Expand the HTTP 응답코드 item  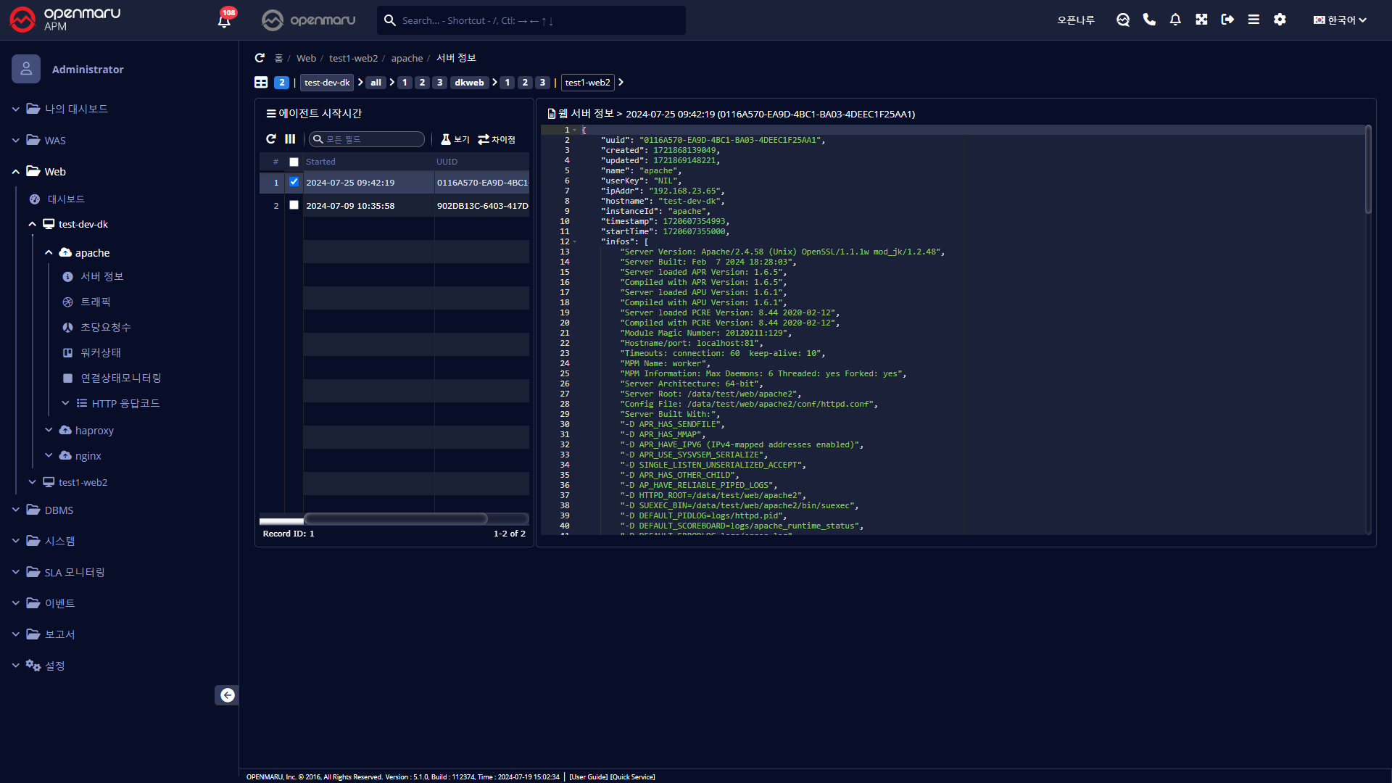click(x=65, y=403)
